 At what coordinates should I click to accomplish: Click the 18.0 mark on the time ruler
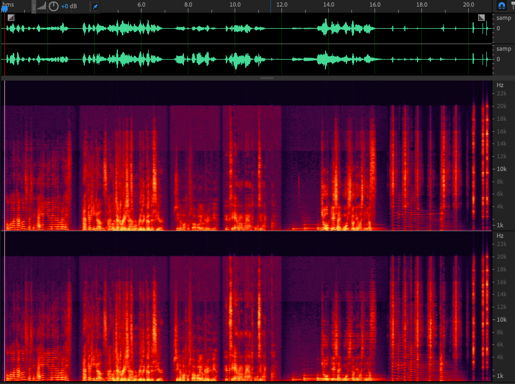point(422,4)
